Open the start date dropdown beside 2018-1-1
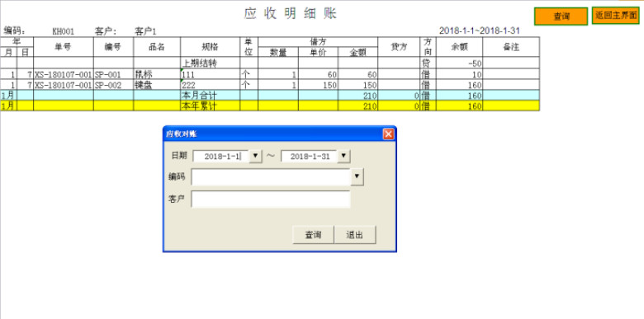644x319 pixels. pos(255,156)
